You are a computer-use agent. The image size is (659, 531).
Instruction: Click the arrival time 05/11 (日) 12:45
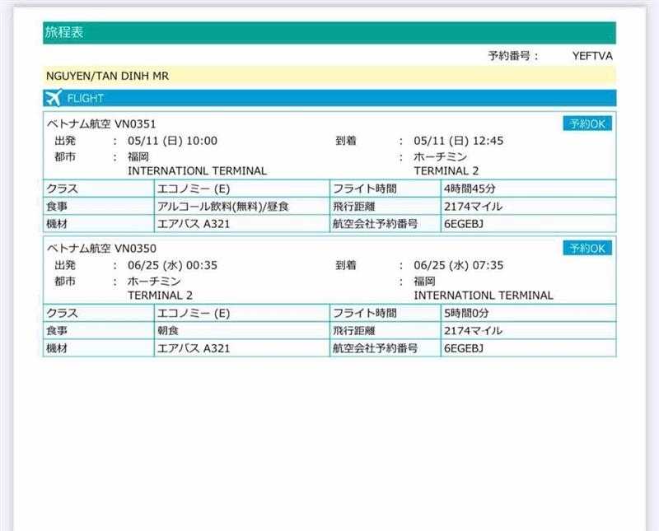tap(459, 141)
